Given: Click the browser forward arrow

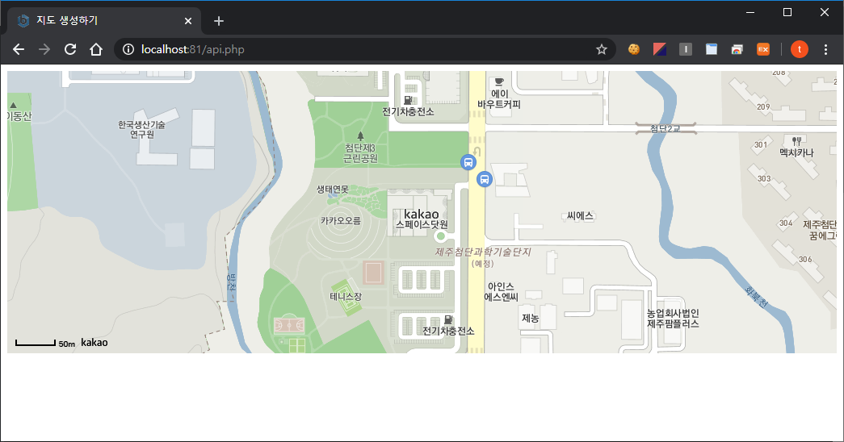Looking at the screenshot, I should coord(44,49).
